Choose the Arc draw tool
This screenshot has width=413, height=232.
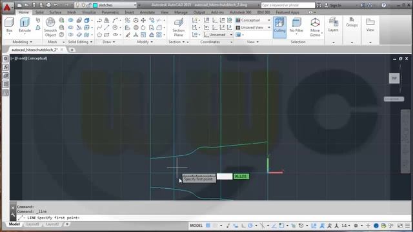tap(115, 20)
